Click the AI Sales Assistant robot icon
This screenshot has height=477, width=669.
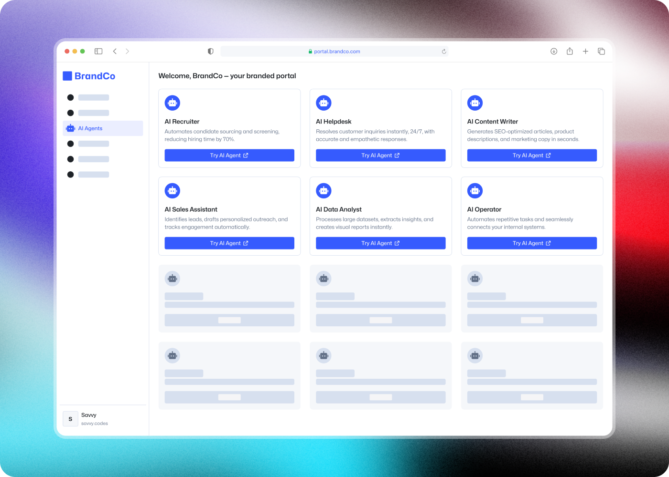(173, 190)
